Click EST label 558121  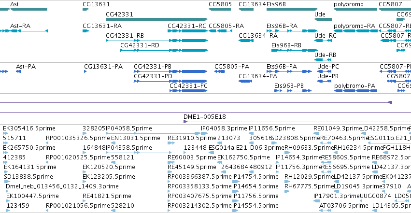tap(122, 157)
